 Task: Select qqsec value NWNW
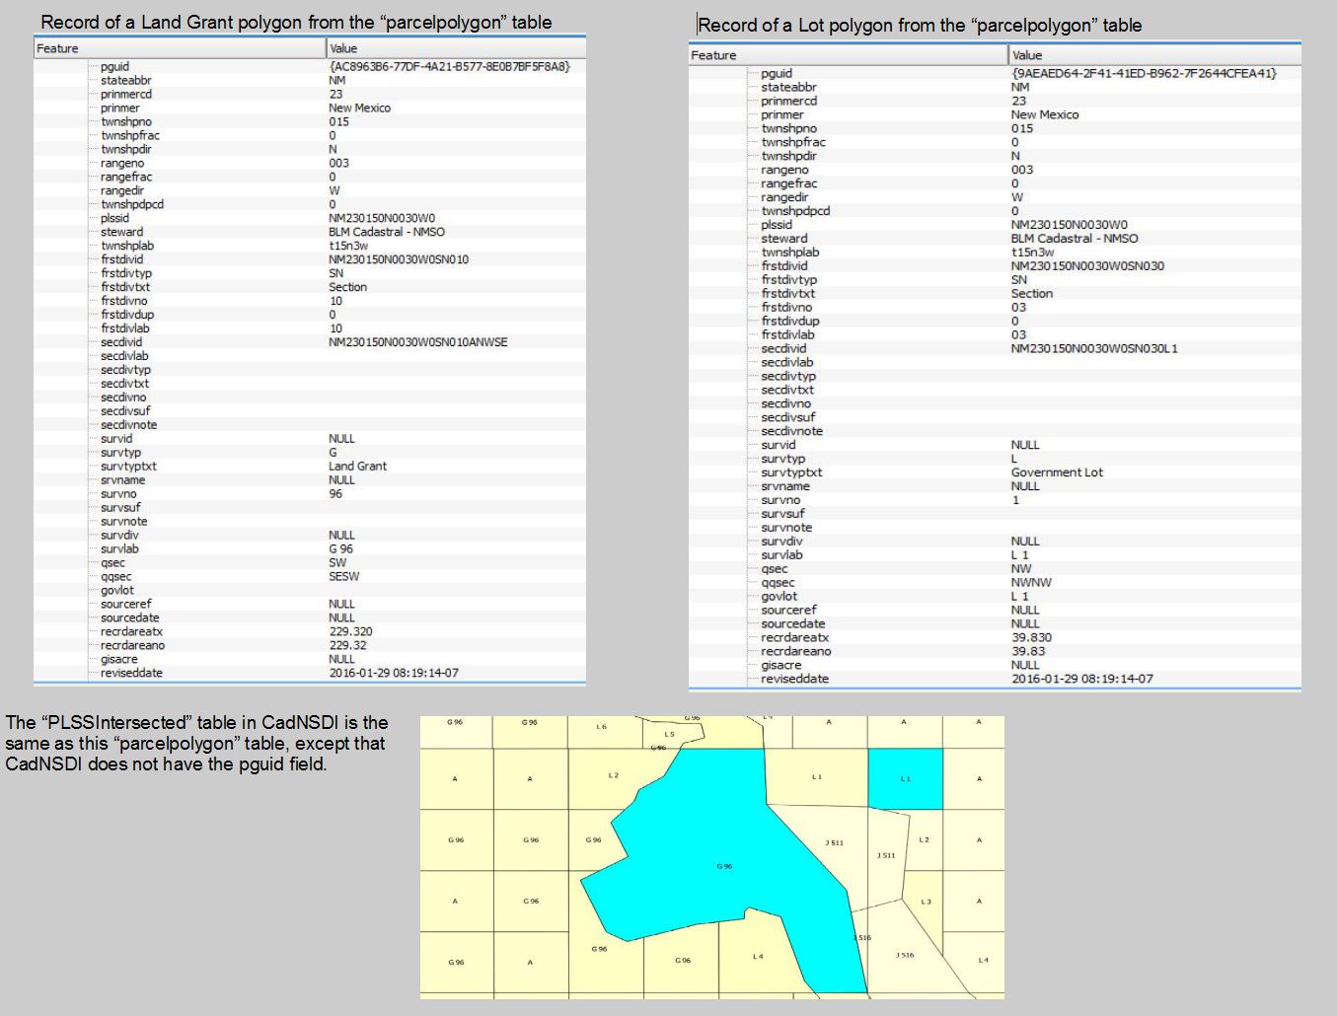tap(1031, 582)
